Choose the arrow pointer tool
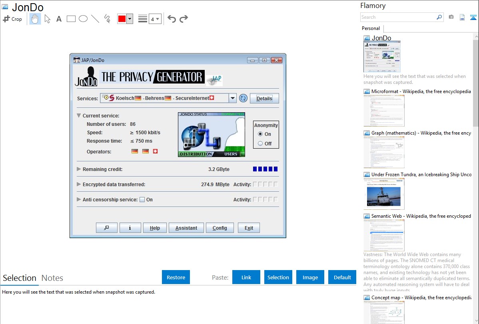 [47, 19]
